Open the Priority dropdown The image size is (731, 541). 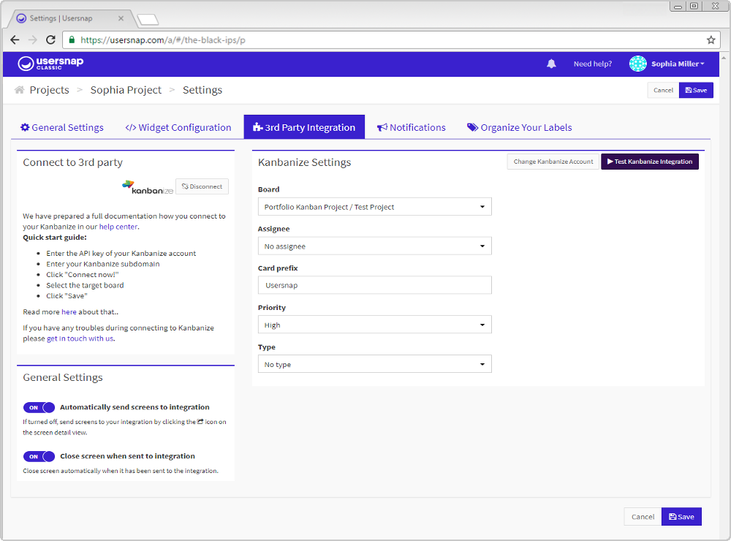375,325
